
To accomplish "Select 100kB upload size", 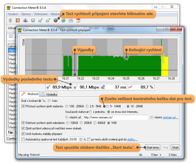I will (x=68, y=123).
